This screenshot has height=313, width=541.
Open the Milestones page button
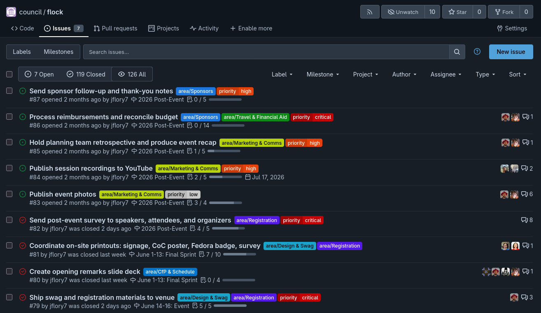point(58,52)
